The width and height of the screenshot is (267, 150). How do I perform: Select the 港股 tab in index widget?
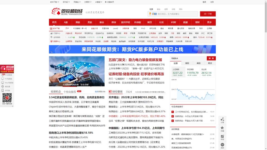click(187, 63)
